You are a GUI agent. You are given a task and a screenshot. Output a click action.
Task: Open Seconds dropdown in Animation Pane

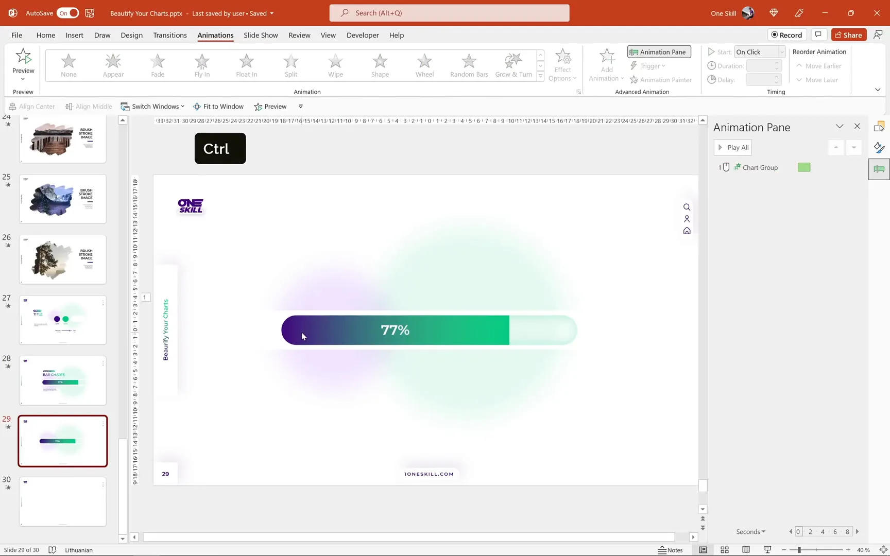[x=750, y=532]
